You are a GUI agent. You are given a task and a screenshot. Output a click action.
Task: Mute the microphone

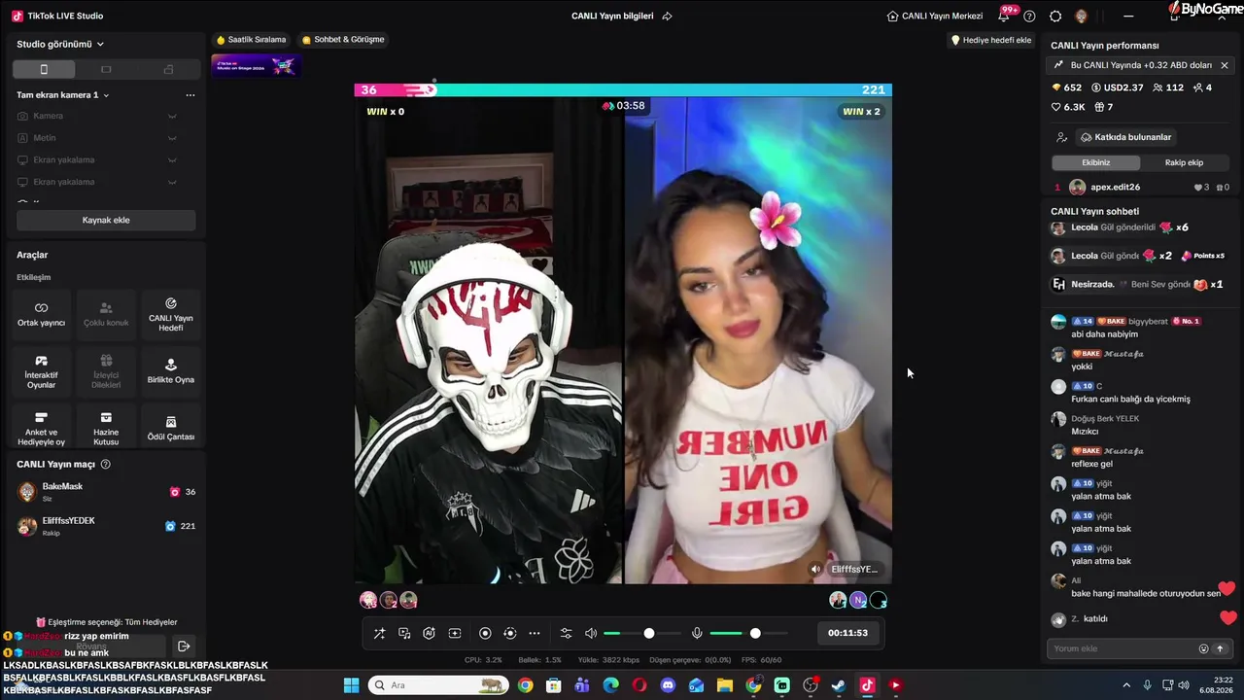point(697,633)
